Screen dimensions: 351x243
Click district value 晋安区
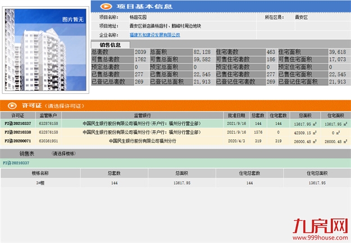click(x=302, y=17)
